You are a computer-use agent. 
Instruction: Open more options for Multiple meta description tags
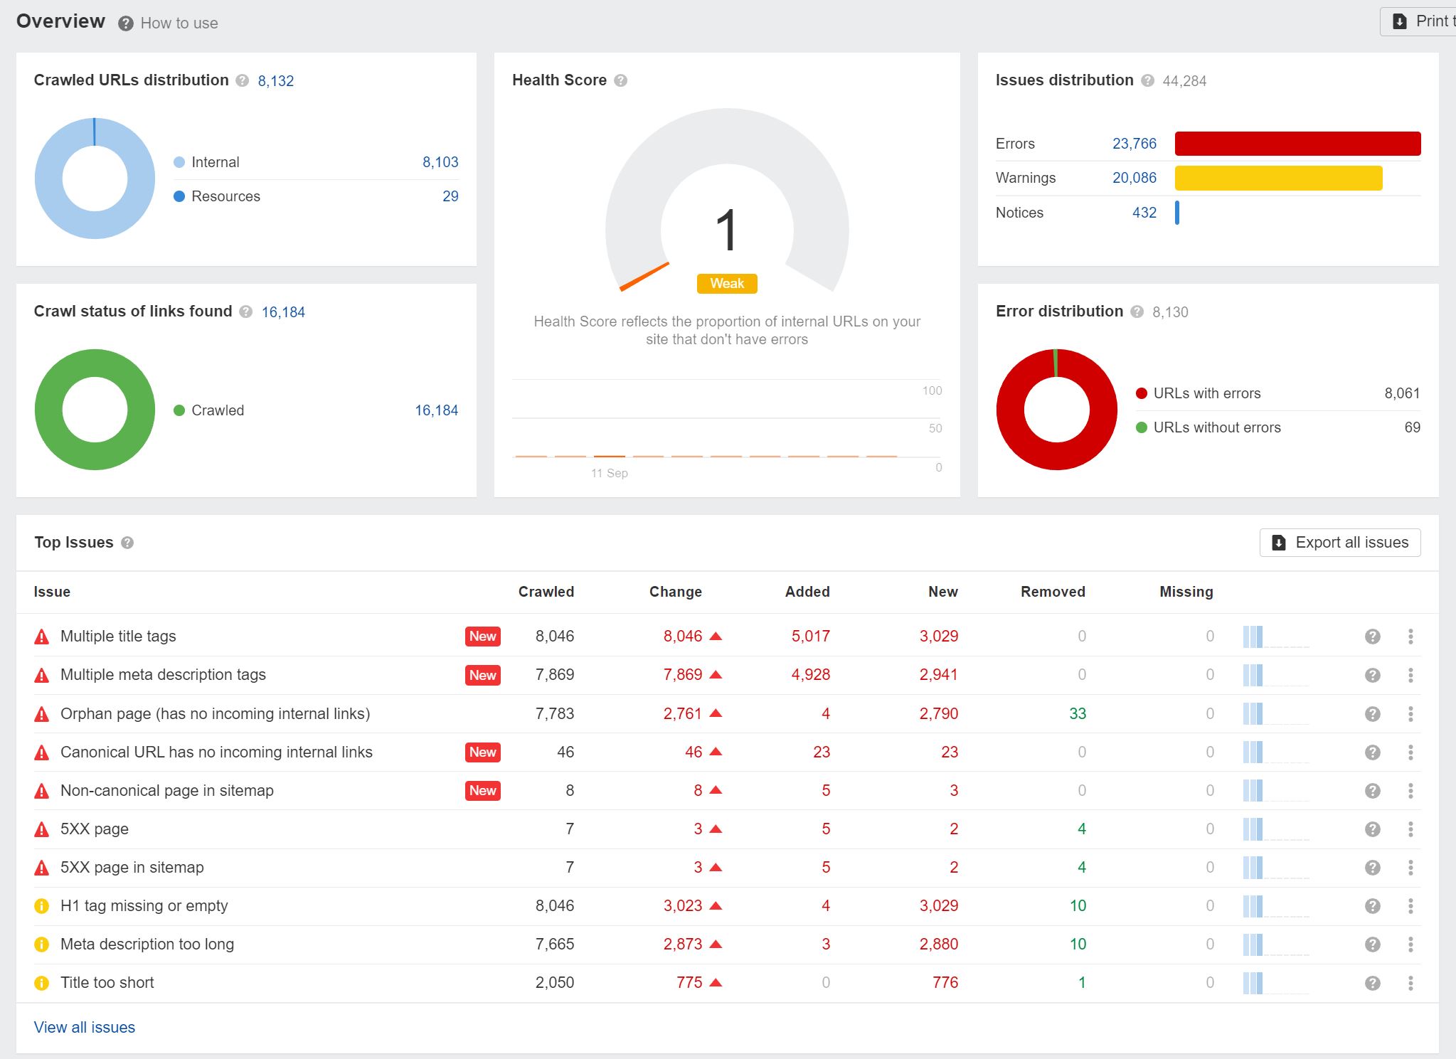[x=1410, y=675]
